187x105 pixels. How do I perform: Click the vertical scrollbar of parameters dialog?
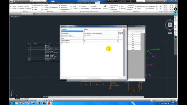coord(124,52)
